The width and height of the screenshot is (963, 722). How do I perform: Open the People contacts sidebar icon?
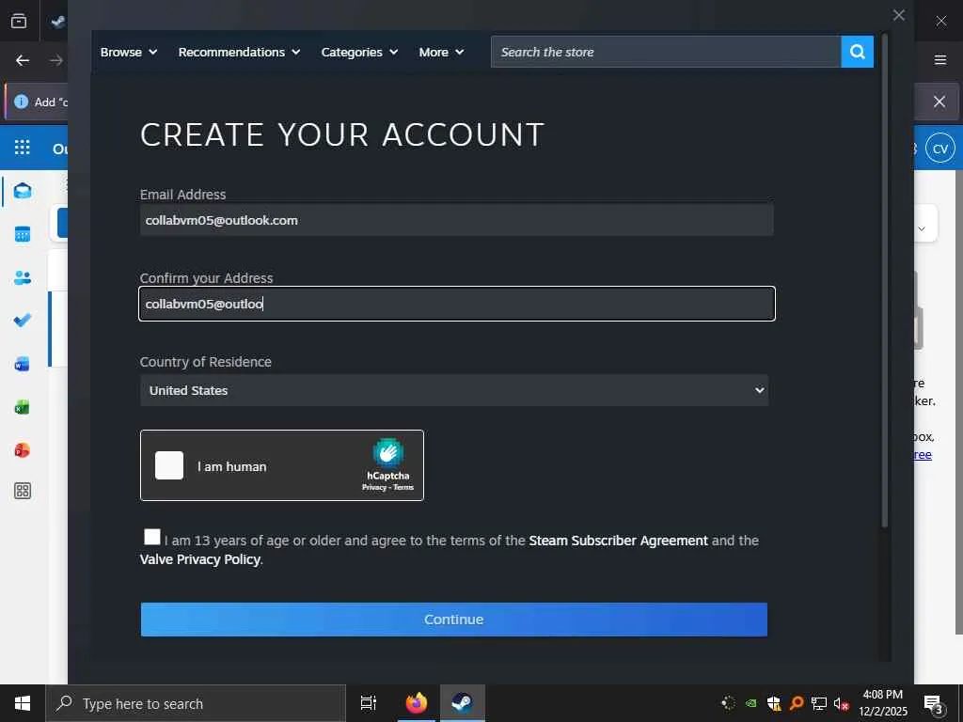tap(23, 277)
